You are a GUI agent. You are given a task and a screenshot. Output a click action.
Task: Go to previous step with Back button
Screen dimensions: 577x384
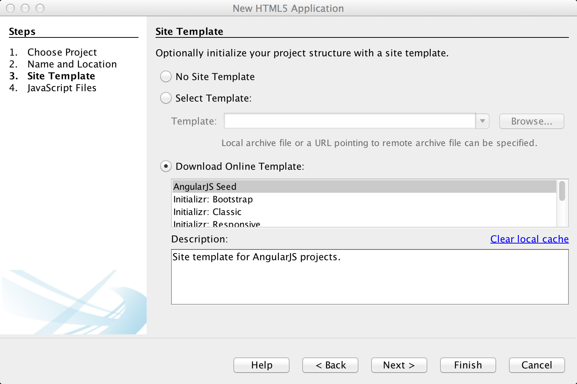pyautogui.click(x=330, y=365)
